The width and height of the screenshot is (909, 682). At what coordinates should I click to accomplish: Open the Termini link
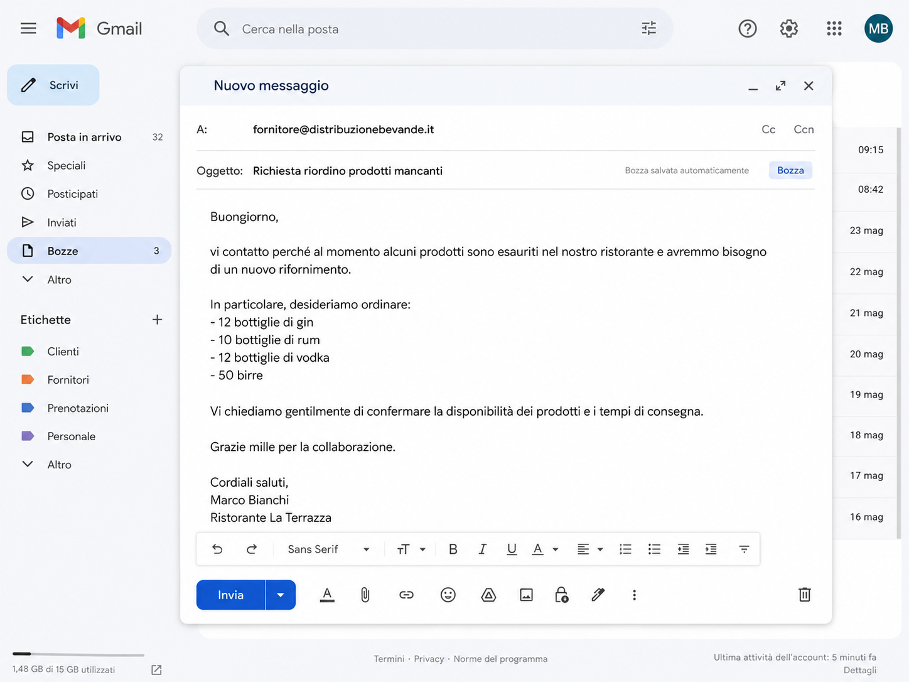tap(389, 659)
